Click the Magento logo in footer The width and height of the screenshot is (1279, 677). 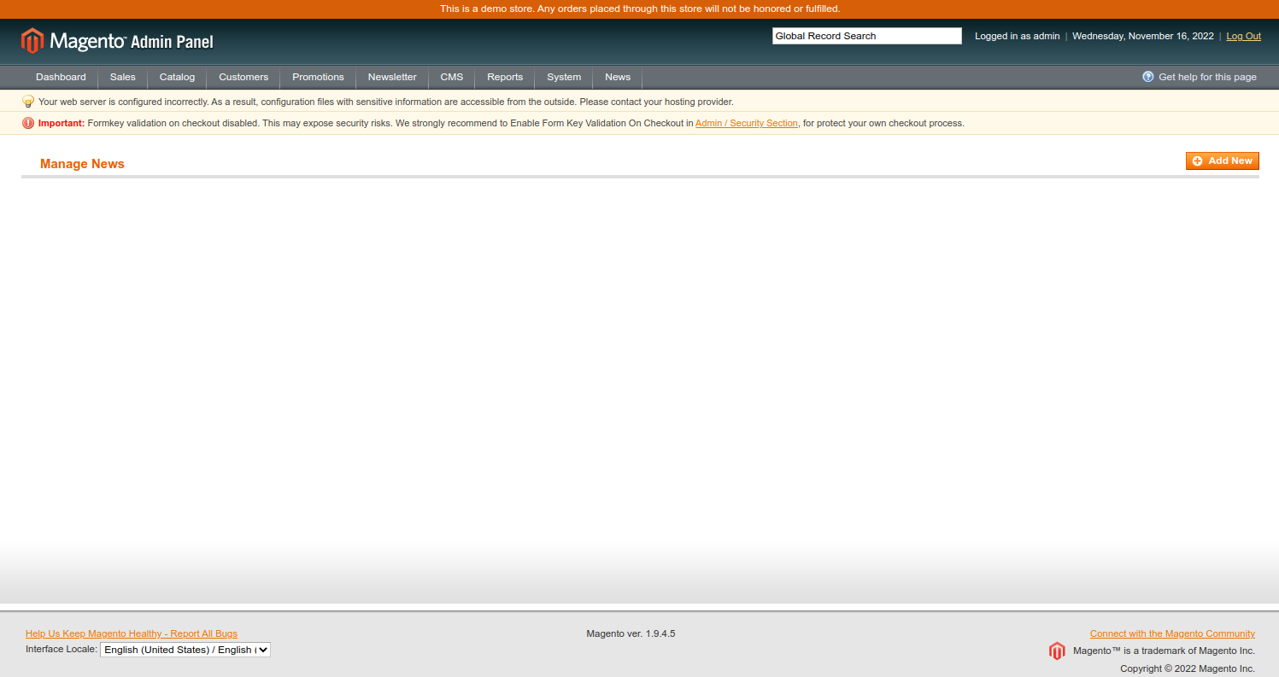(x=1057, y=651)
